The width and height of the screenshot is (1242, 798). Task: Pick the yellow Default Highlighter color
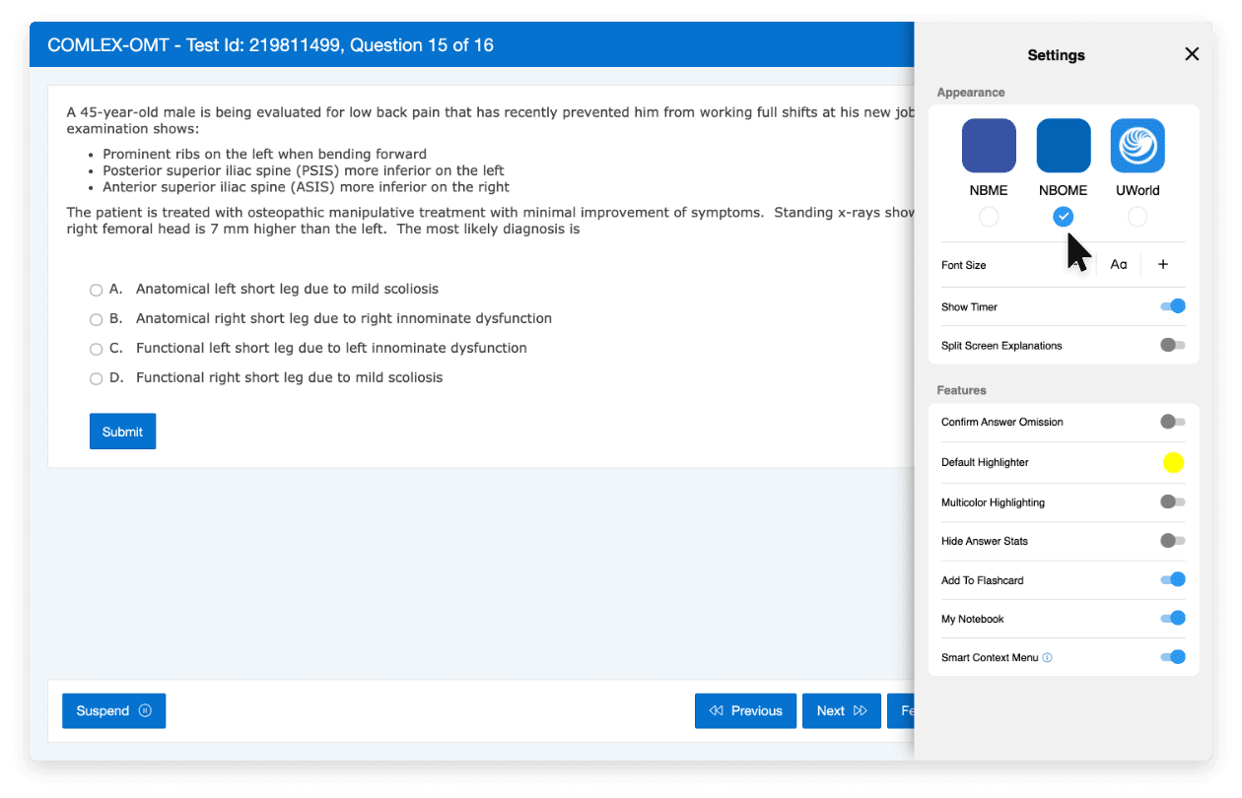tap(1173, 463)
